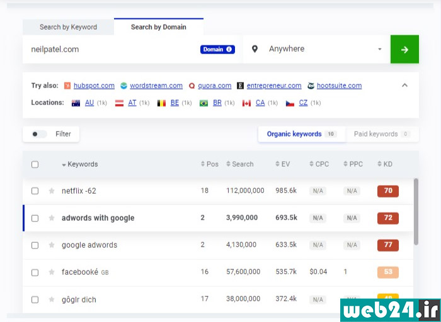Image resolution: width=441 pixels, height=322 pixels.
Task: Open the Organic keywords tab
Action: 302,134
